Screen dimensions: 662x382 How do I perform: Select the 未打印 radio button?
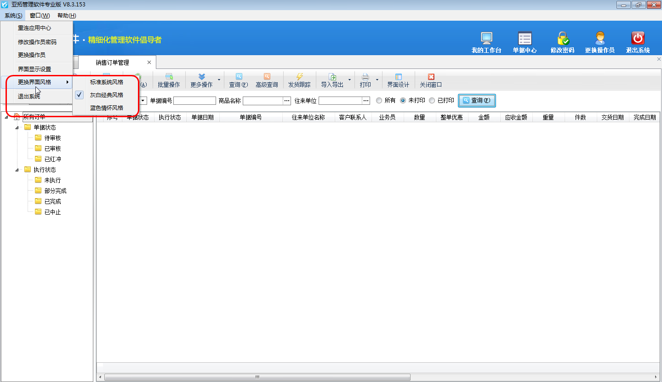(403, 101)
